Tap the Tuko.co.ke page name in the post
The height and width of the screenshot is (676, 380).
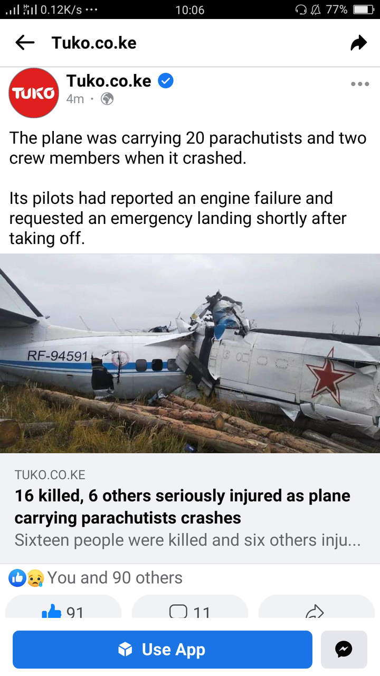(x=109, y=81)
